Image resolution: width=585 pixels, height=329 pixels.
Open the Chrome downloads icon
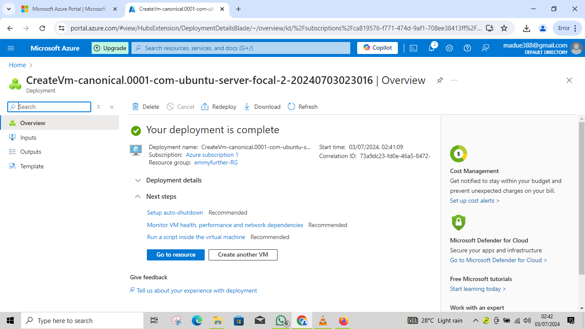click(526, 28)
